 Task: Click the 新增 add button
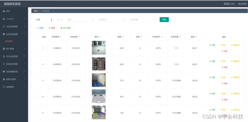(40, 28)
